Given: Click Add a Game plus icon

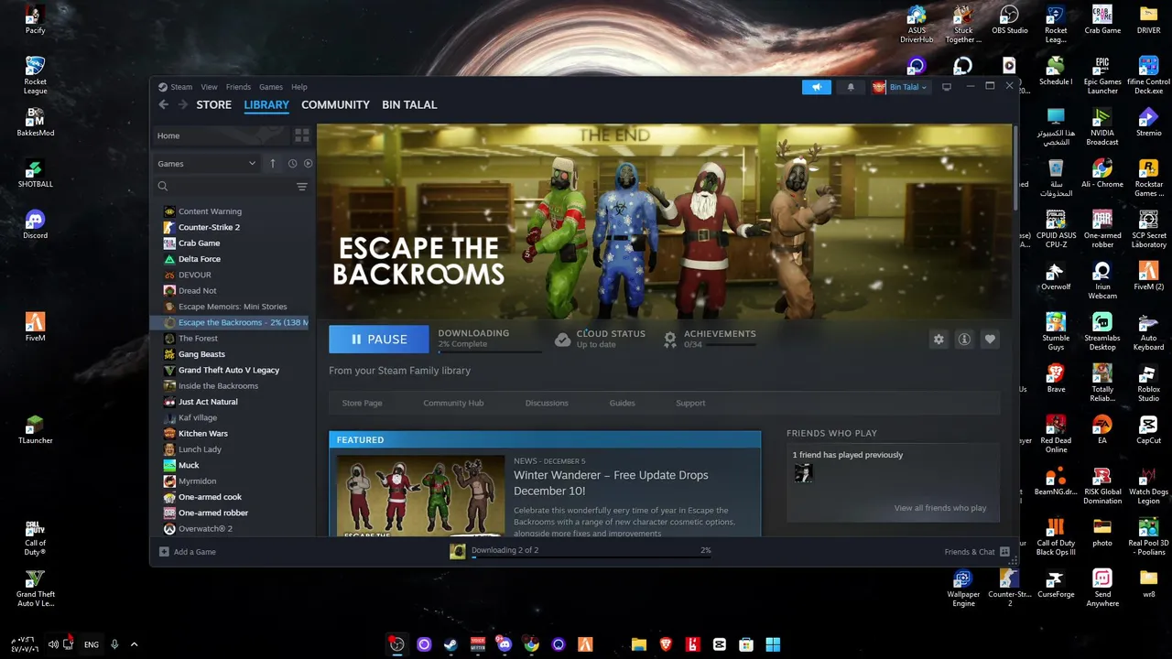Looking at the screenshot, I should coord(164,552).
